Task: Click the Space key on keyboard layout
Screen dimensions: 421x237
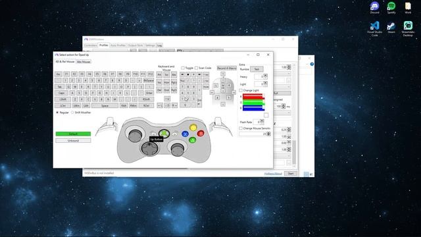Action: click(105, 105)
